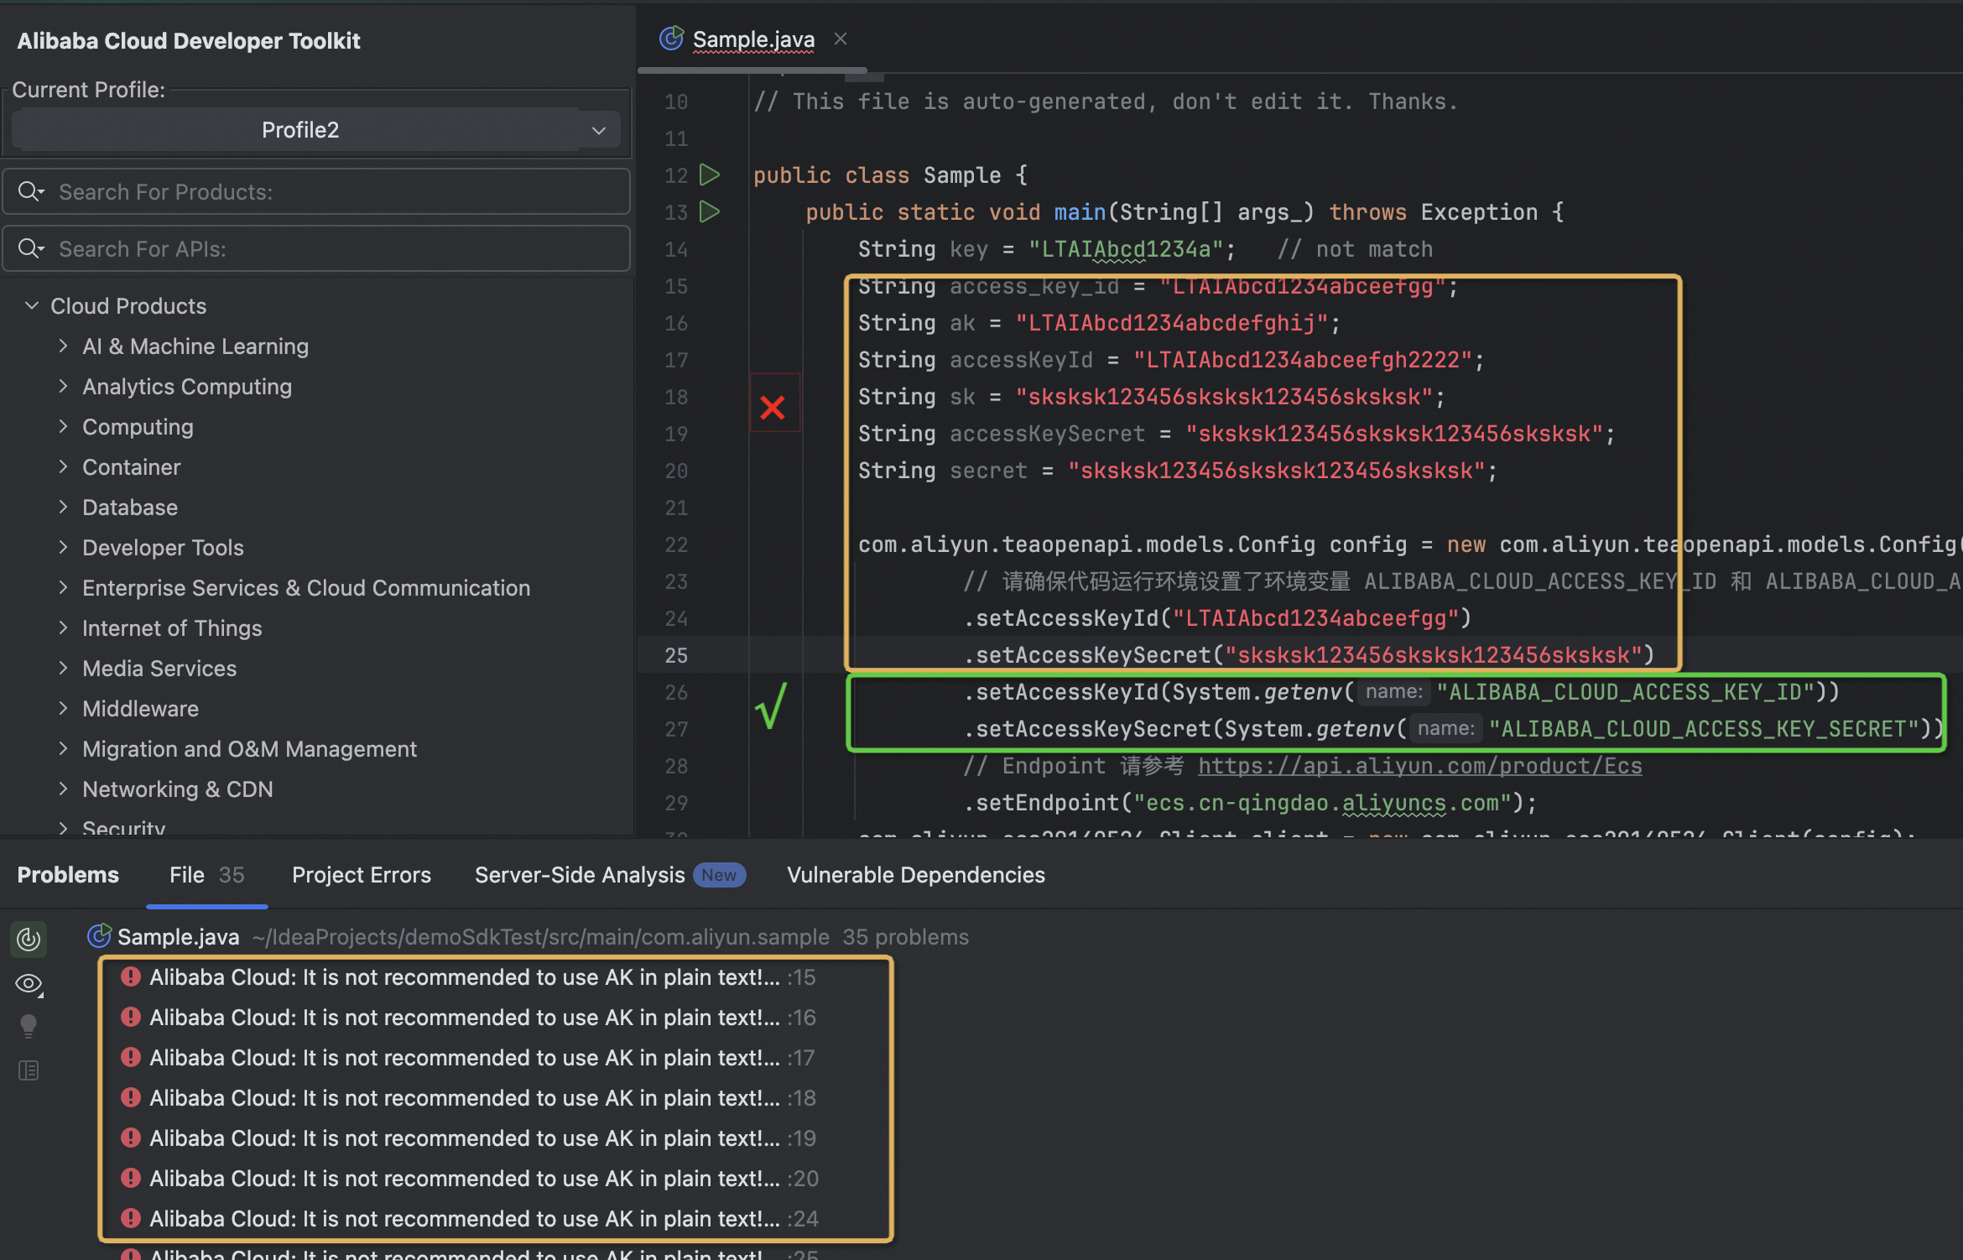This screenshot has width=1963, height=1260.
Task: Click the highlighting inspection icon in Problems sidebar
Action: tap(29, 939)
